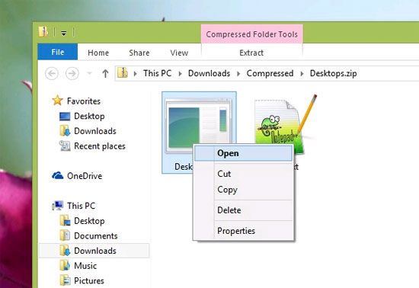Click the zip folder icon in title bar
Viewport: 419px width, 288px height.
pyautogui.click(x=43, y=32)
